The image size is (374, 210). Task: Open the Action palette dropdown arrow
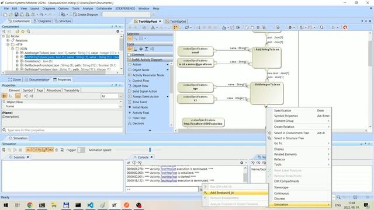pyautogui.click(x=168, y=65)
